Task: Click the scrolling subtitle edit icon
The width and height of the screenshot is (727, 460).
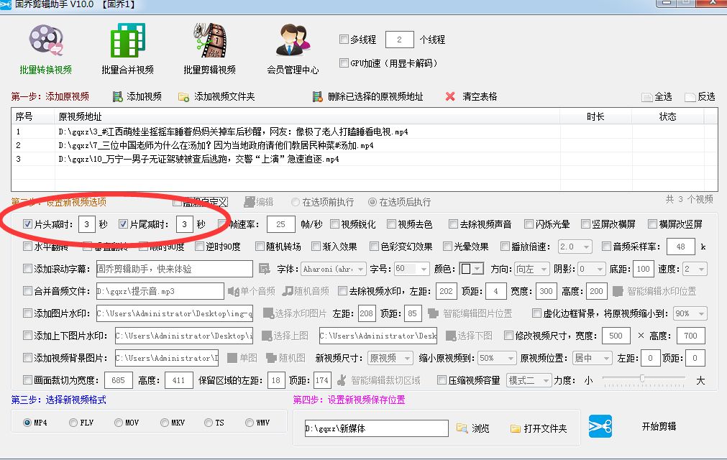Action: point(265,269)
